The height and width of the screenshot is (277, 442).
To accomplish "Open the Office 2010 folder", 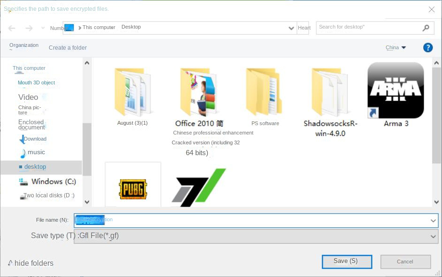I will [x=198, y=92].
